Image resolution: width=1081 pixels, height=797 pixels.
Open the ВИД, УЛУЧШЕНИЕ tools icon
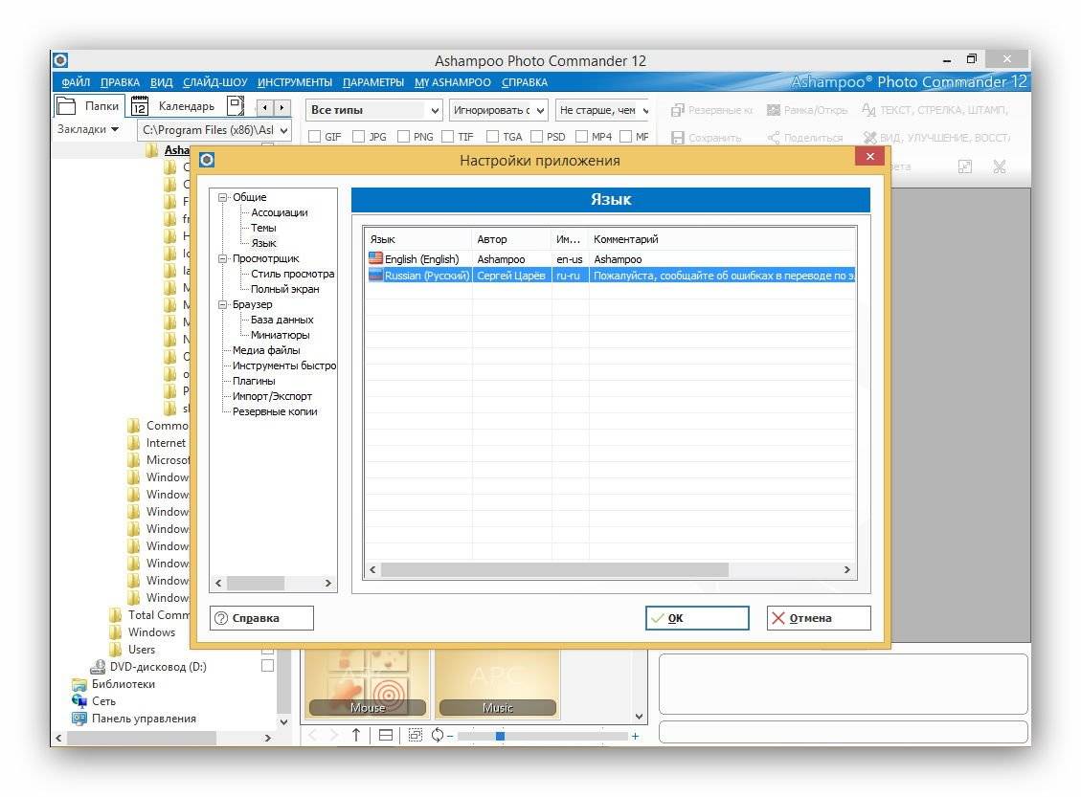click(x=870, y=138)
